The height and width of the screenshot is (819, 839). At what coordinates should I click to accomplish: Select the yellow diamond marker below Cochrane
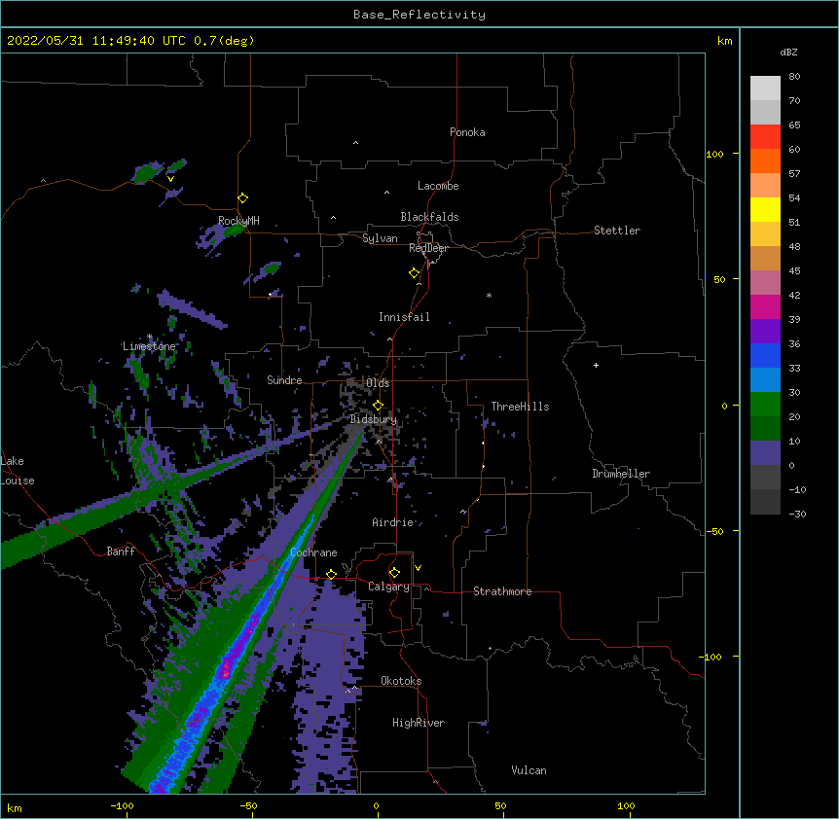click(331, 575)
